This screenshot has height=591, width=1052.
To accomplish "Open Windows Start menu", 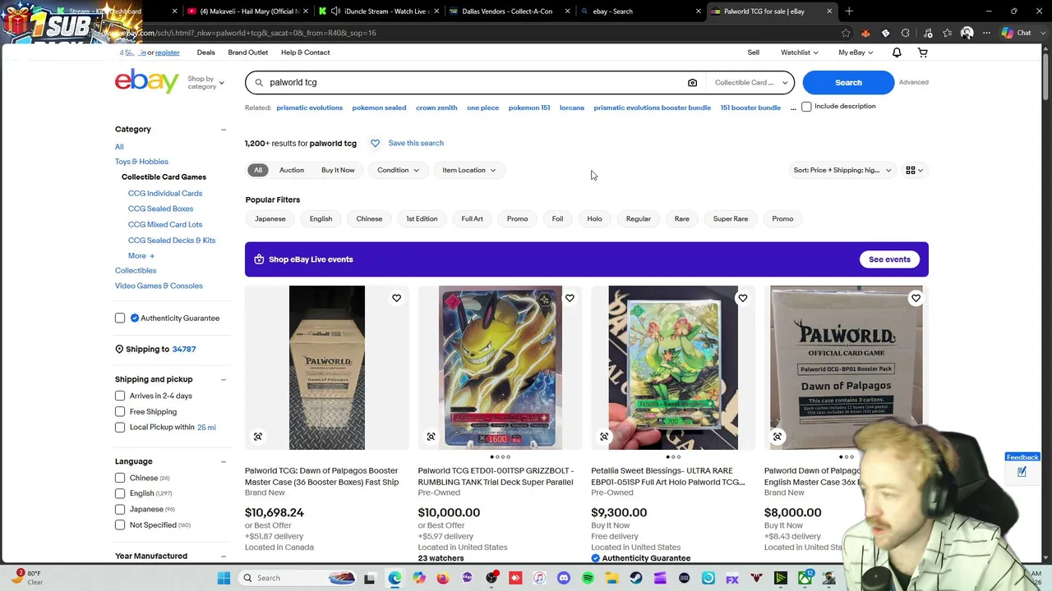I will tap(224, 578).
